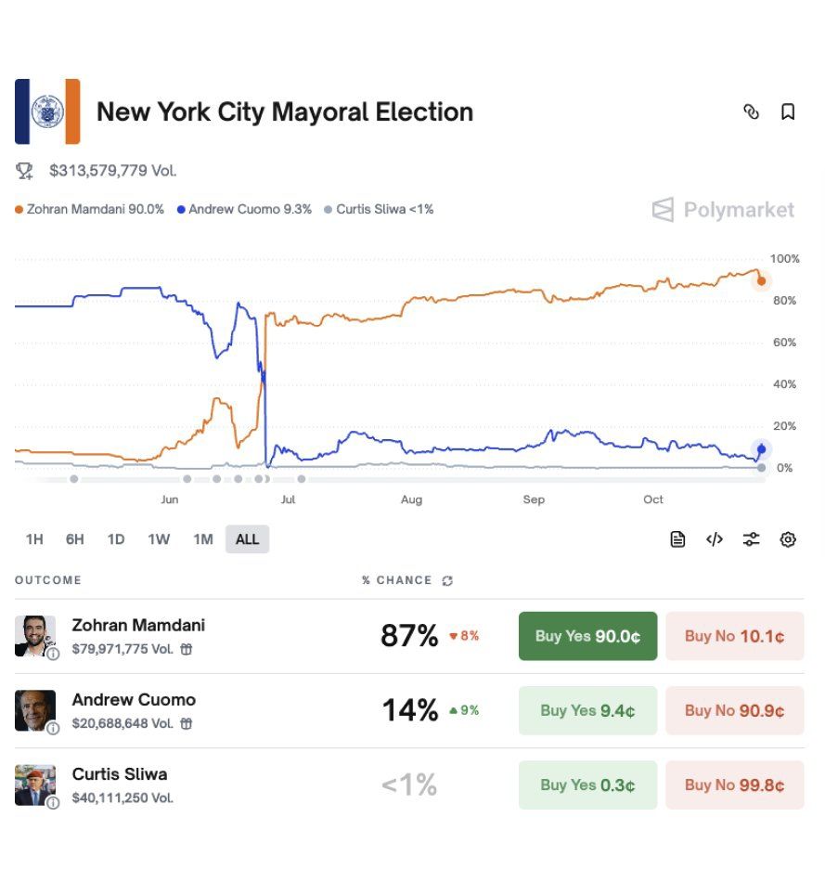Screen dimensions: 825x882
Task: Click Andrew Cuomo's profile thumbnail
Action: pos(35,708)
